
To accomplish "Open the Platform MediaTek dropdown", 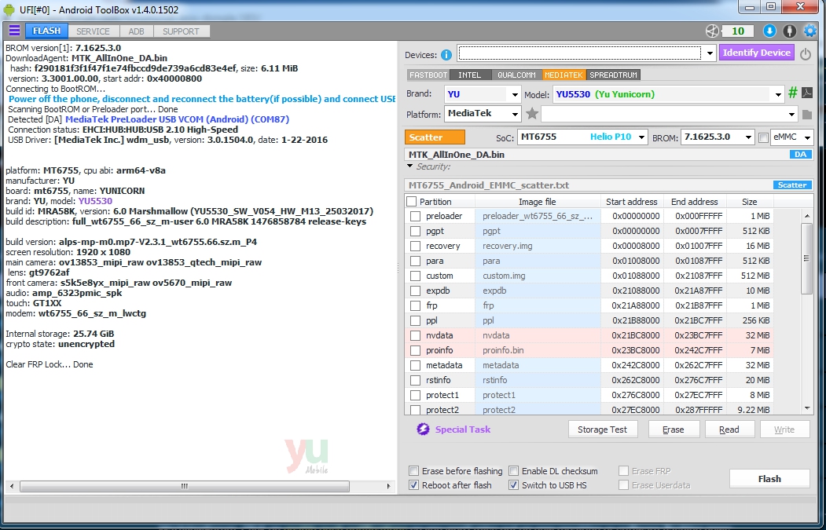I will tap(515, 114).
